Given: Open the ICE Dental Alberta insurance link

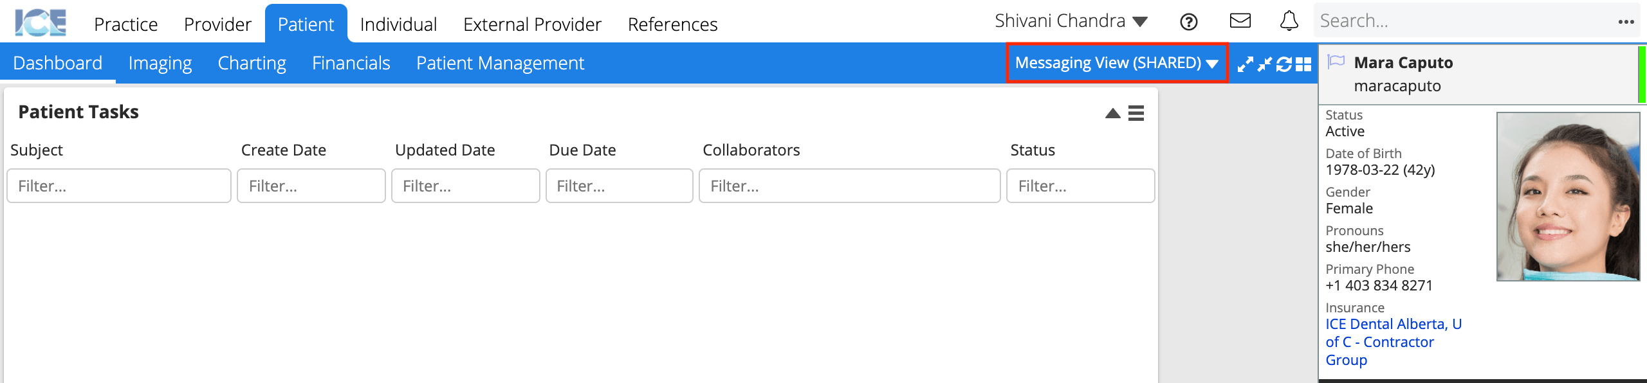Looking at the screenshot, I should click(x=1394, y=342).
